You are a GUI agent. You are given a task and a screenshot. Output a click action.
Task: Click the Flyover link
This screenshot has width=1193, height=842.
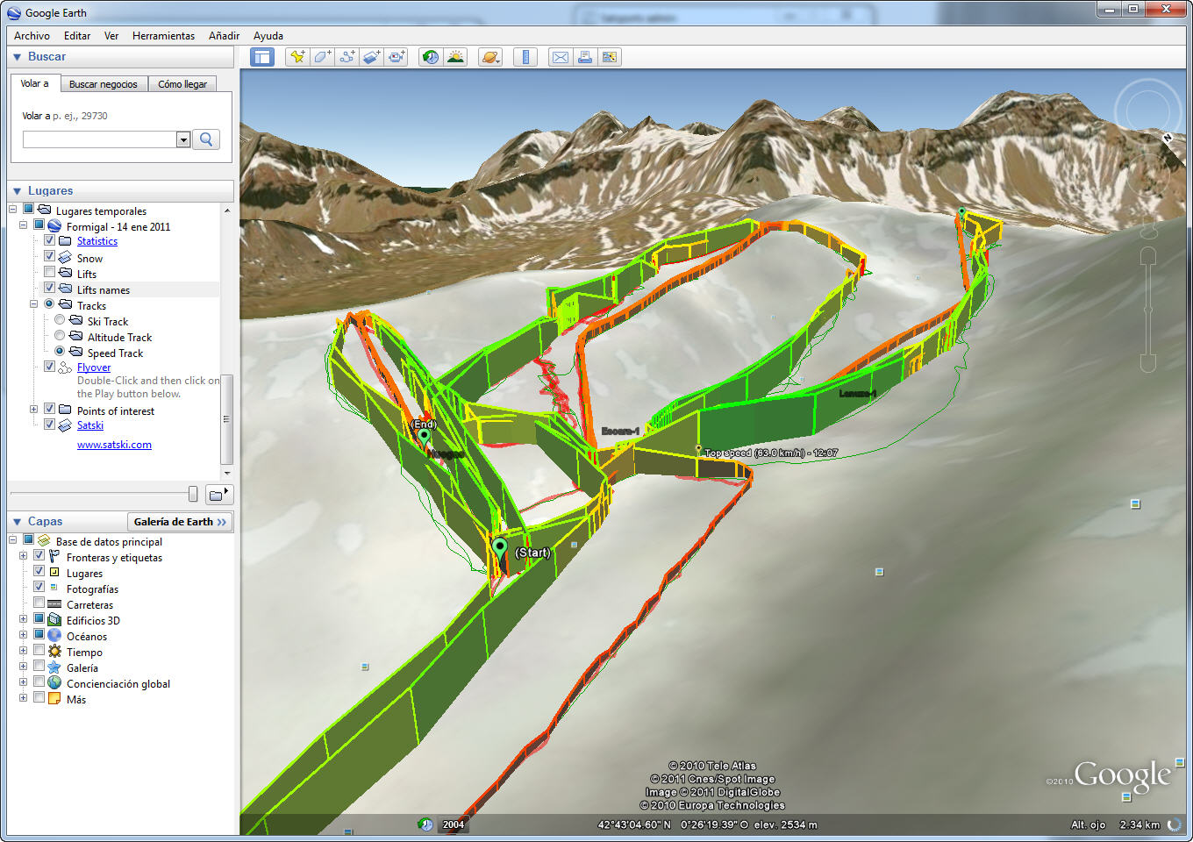(94, 367)
